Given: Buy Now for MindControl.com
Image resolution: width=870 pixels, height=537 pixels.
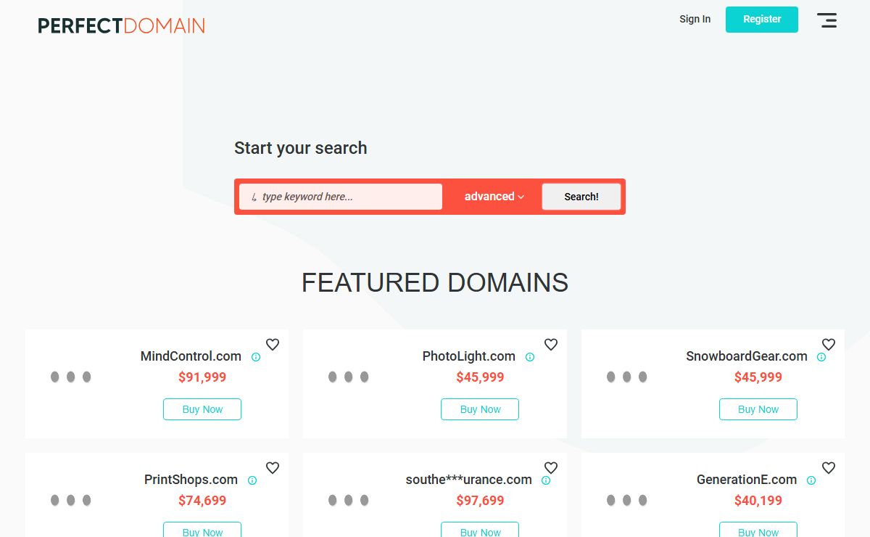Looking at the screenshot, I should (202, 409).
